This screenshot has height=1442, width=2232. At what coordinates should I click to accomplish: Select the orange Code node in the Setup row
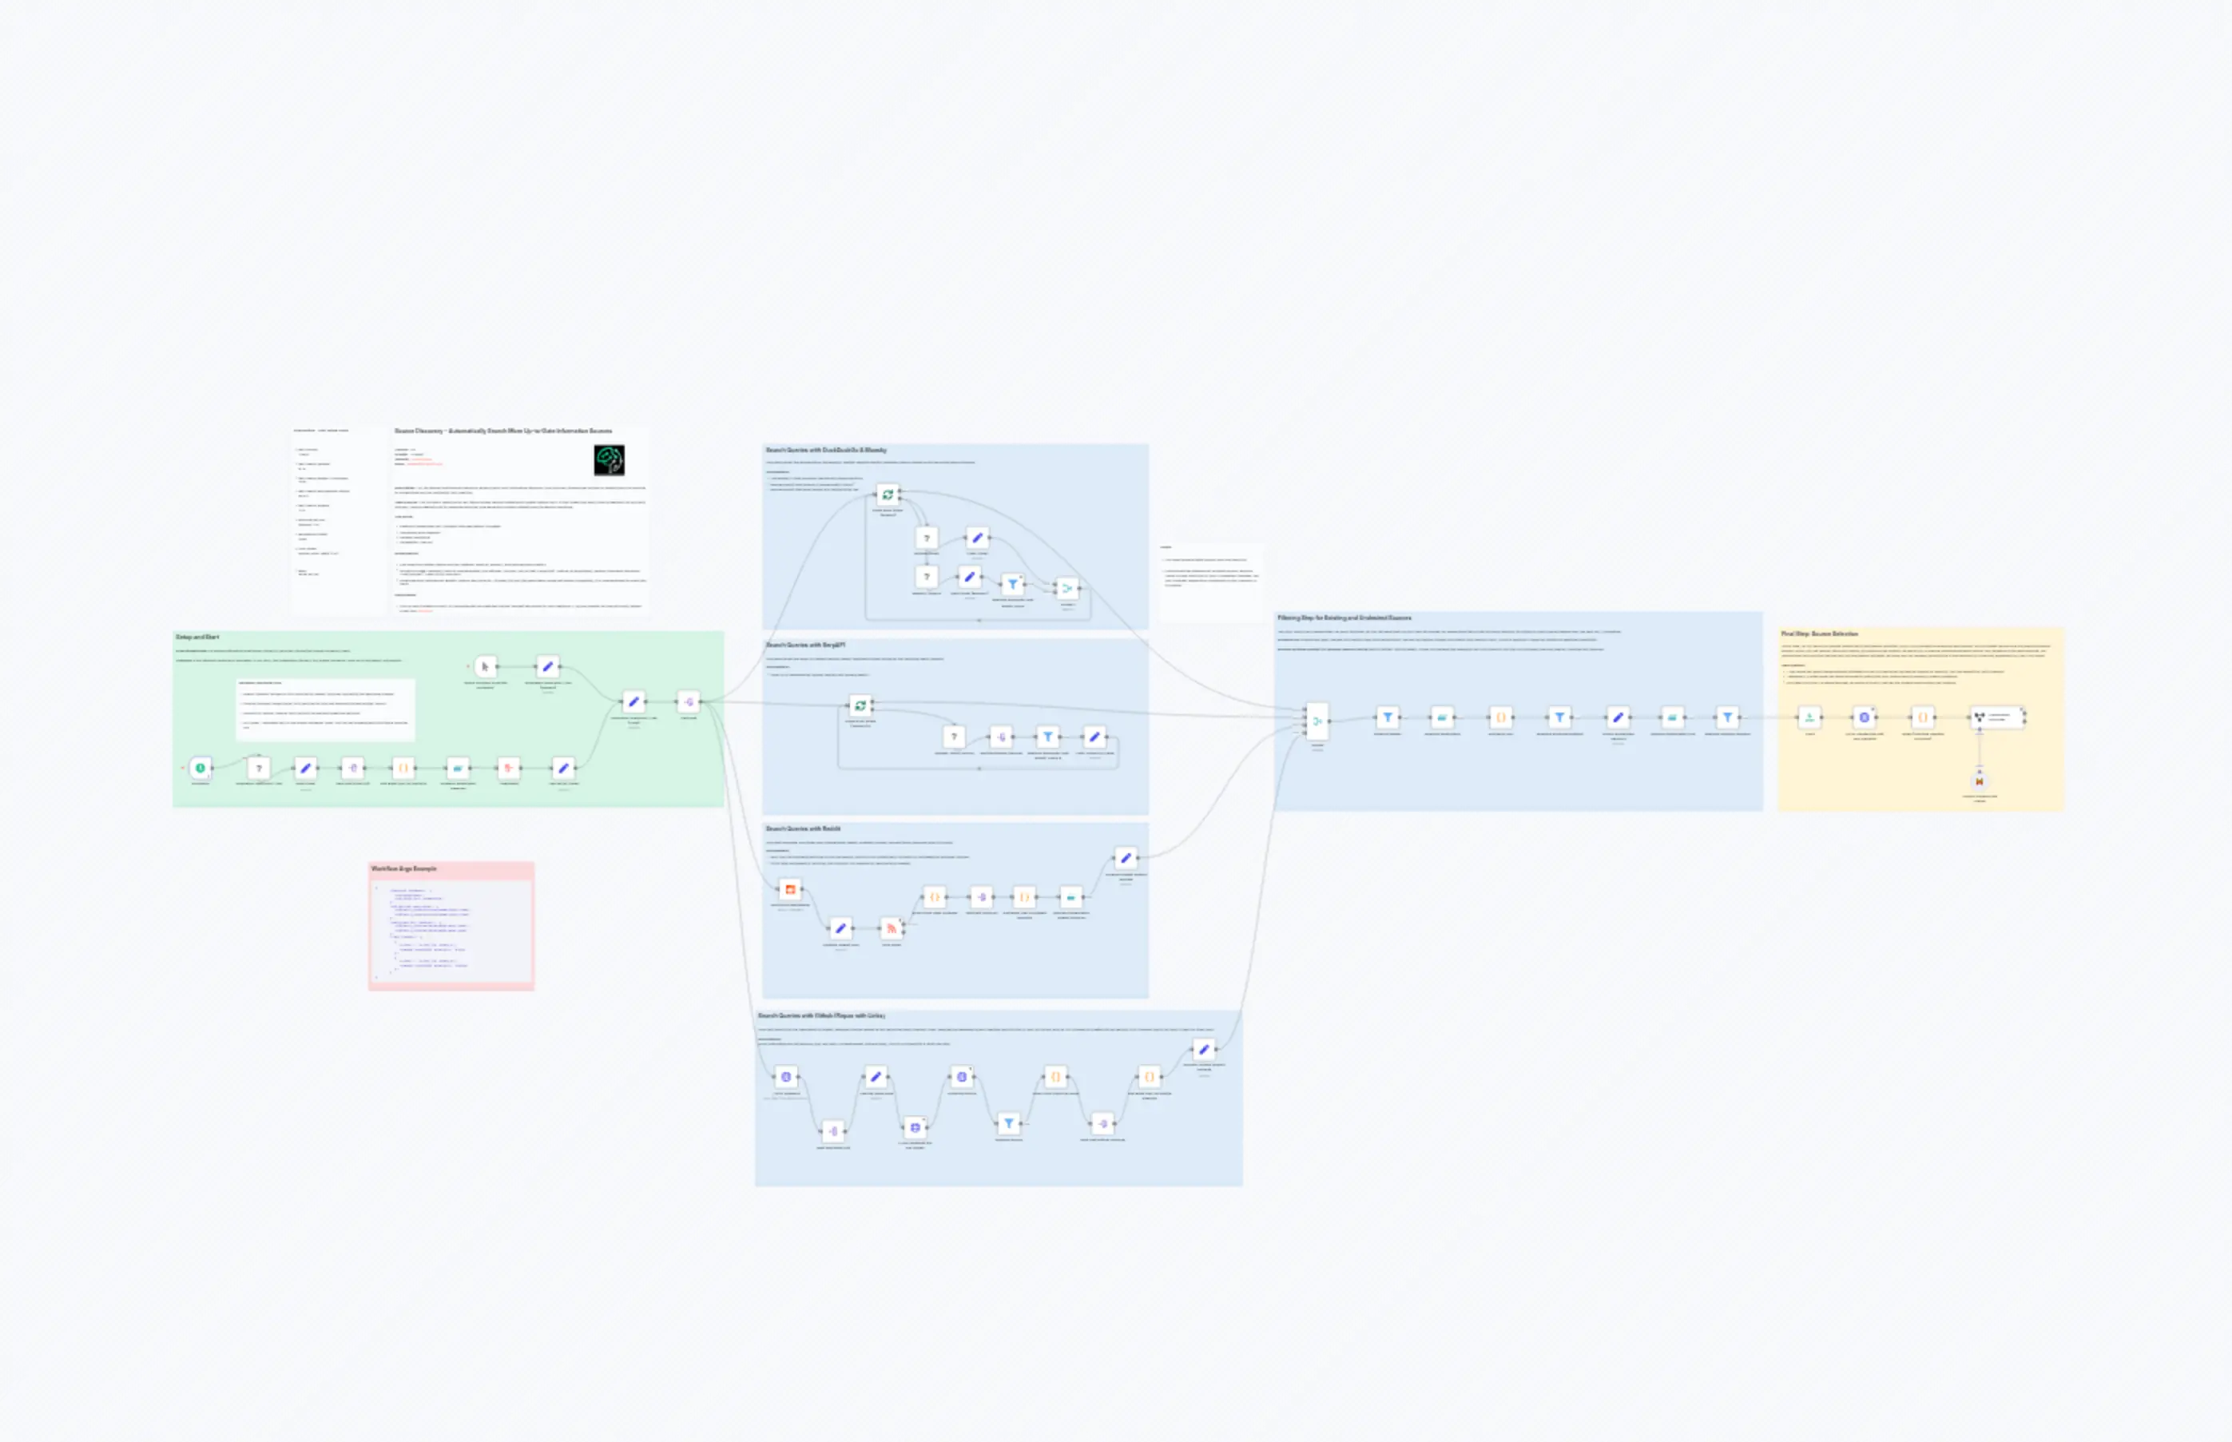tap(403, 768)
